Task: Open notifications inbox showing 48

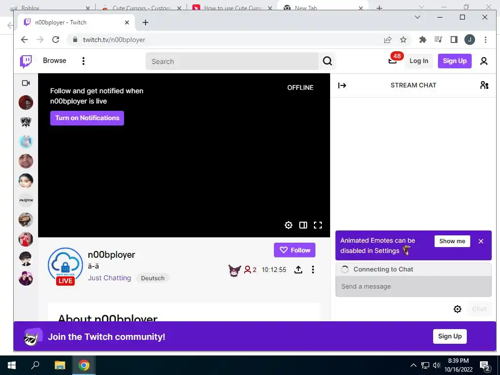Action: 393,61
